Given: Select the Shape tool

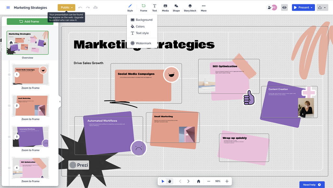Looking at the screenshot, I should click(x=176, y=7).
